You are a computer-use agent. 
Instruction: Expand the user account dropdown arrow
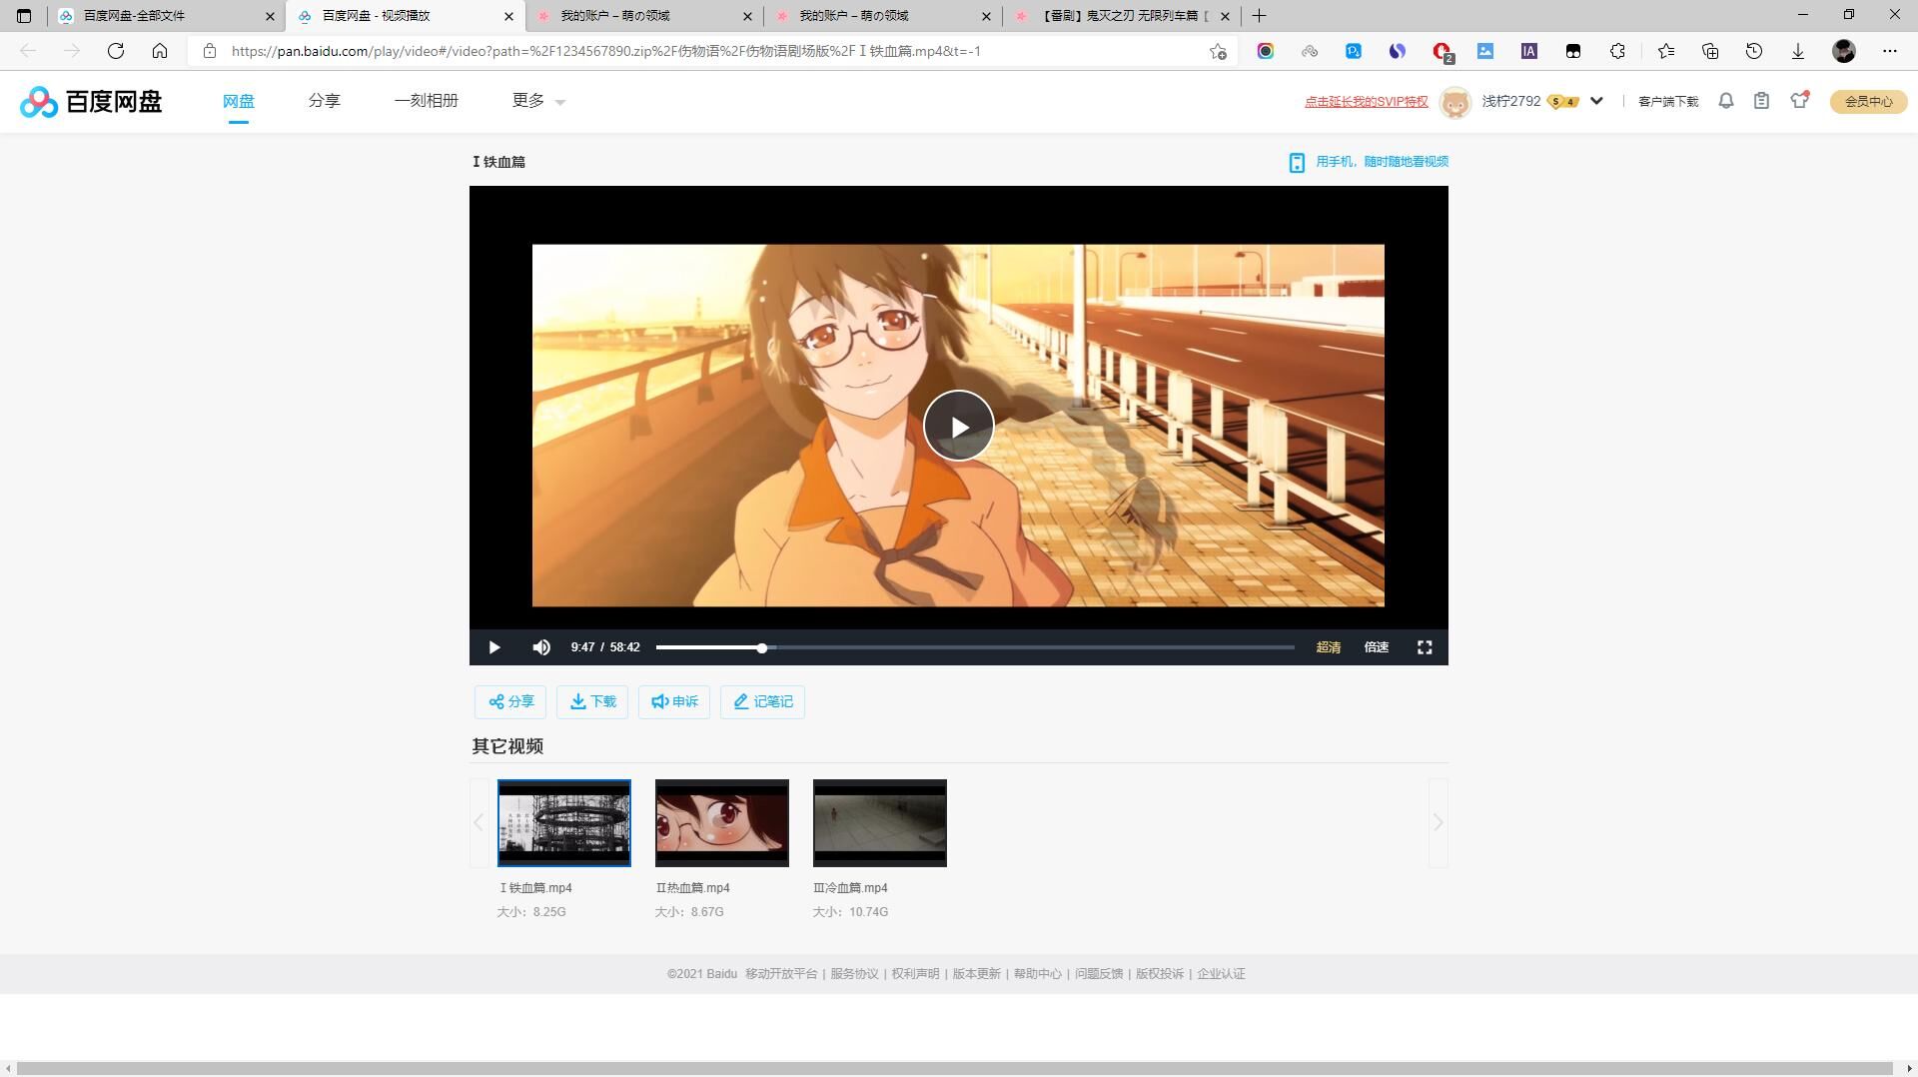(x=1596, y=101)
